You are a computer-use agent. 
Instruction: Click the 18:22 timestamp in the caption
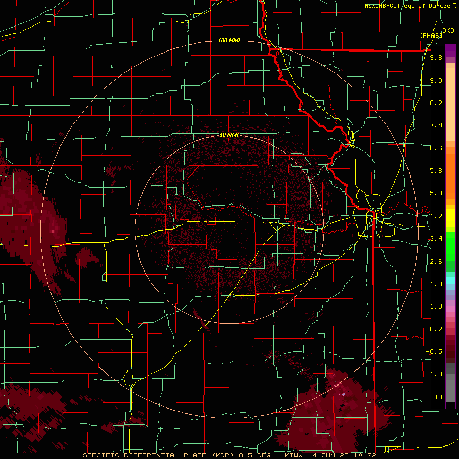click(365, 455)
